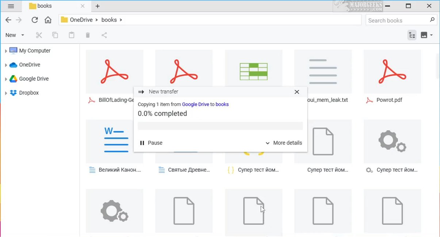
Task: Cut selected item with scissors icon
Action: [39, 35]
